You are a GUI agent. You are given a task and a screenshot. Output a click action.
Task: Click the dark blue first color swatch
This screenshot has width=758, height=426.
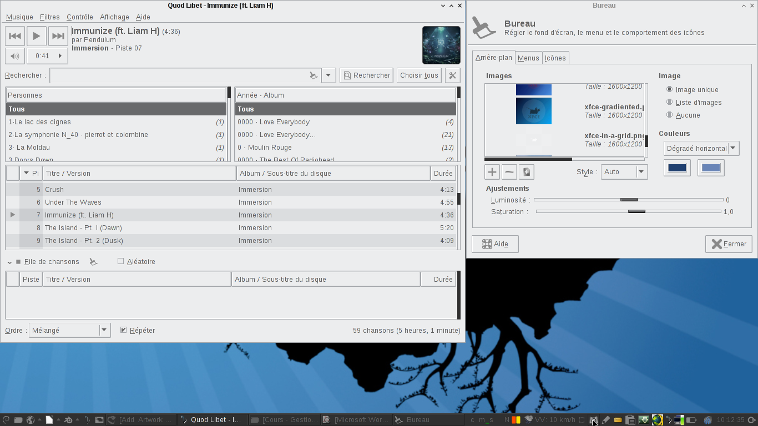[x=677, y=168]
